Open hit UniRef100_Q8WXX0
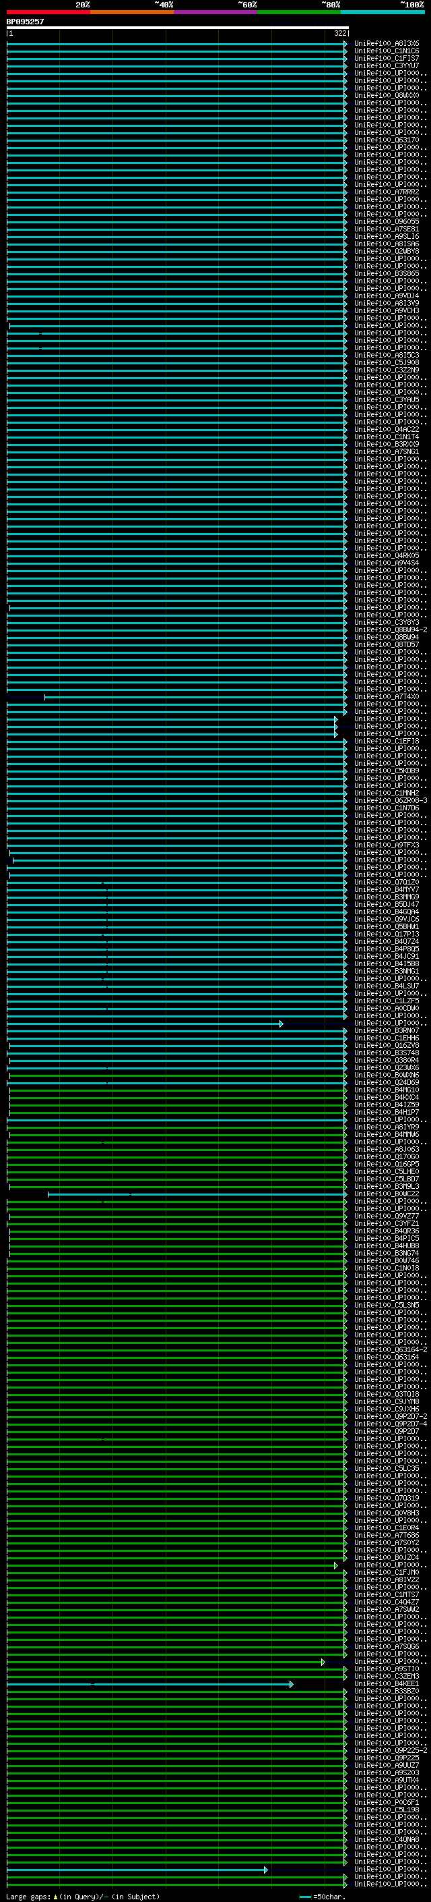Viewport: 431px width, 1902px height. [x=387, y=95]
